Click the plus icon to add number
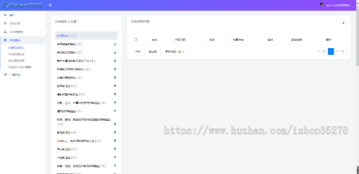The height and width of the screenshot is (174, 359). tap(343, 23)
